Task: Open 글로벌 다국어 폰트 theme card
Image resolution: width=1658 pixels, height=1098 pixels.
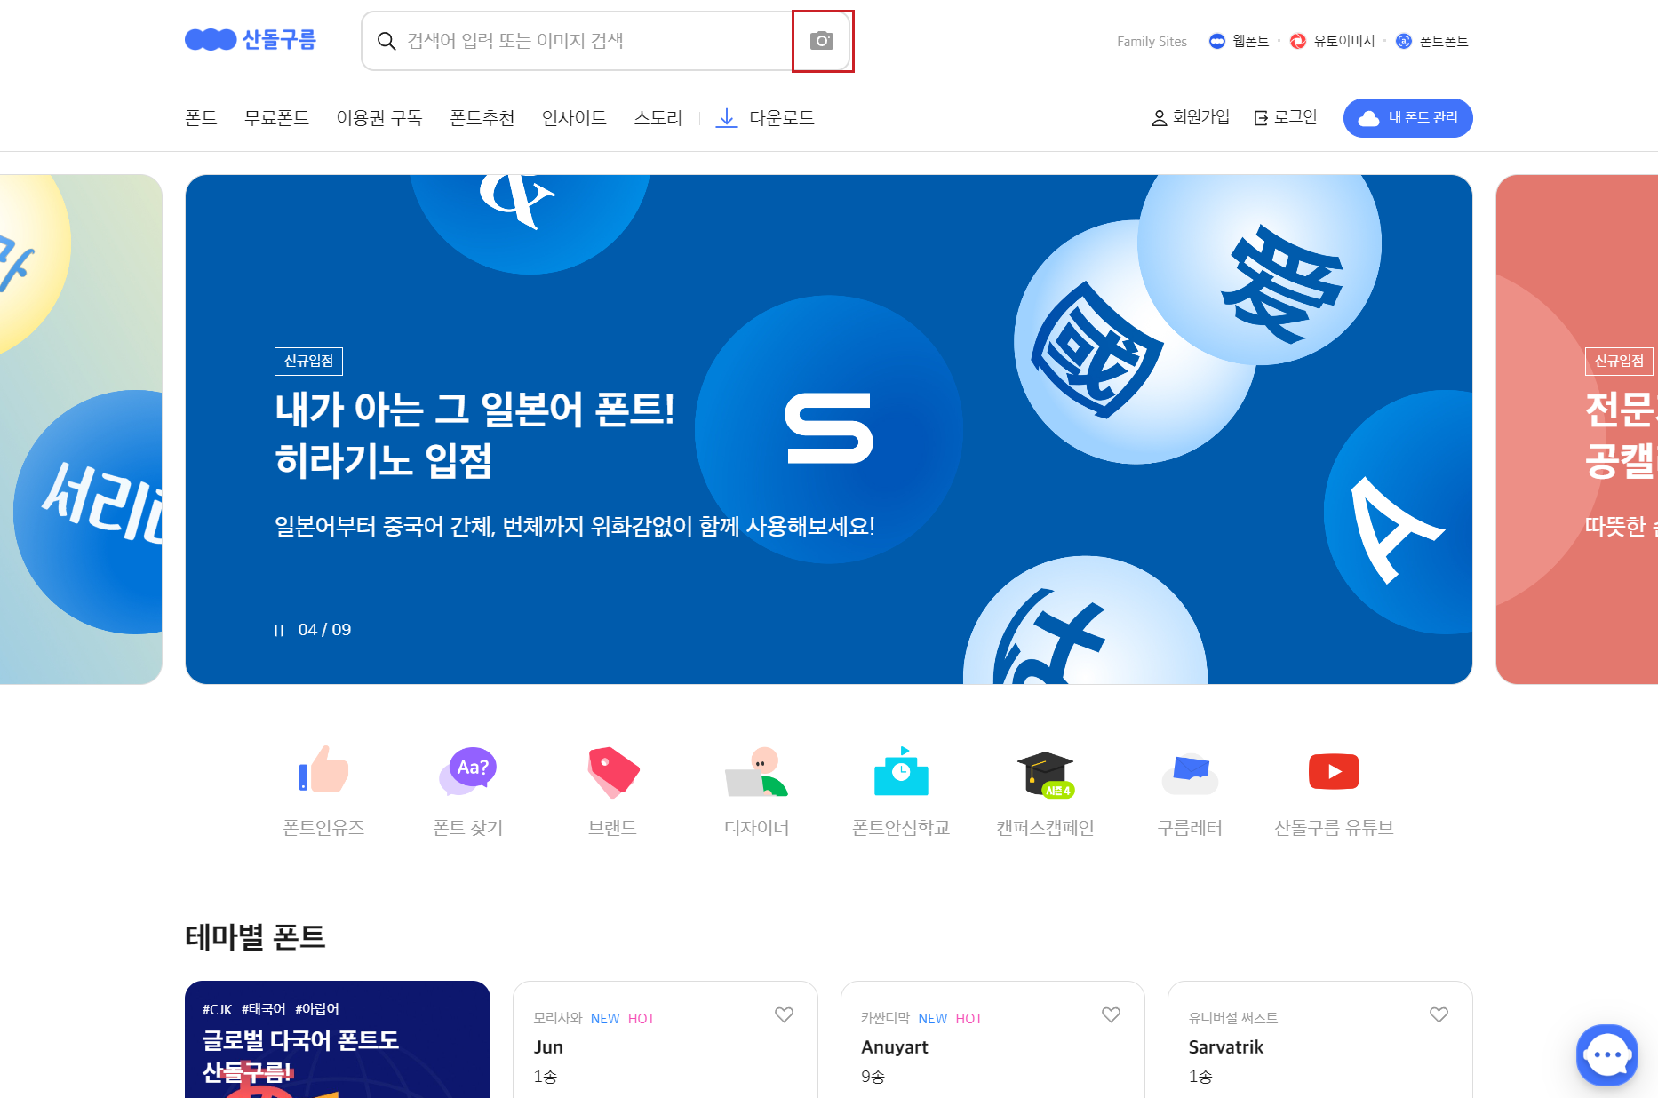Action: 338,1039
